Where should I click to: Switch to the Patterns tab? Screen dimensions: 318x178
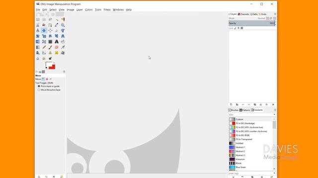[x=244, y=110]
